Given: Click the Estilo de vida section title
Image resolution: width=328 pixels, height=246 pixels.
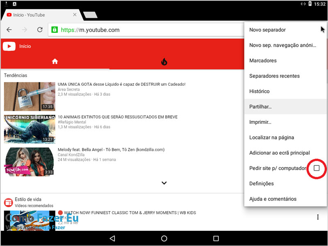Looking at the screenshot, I should point(28,199).
